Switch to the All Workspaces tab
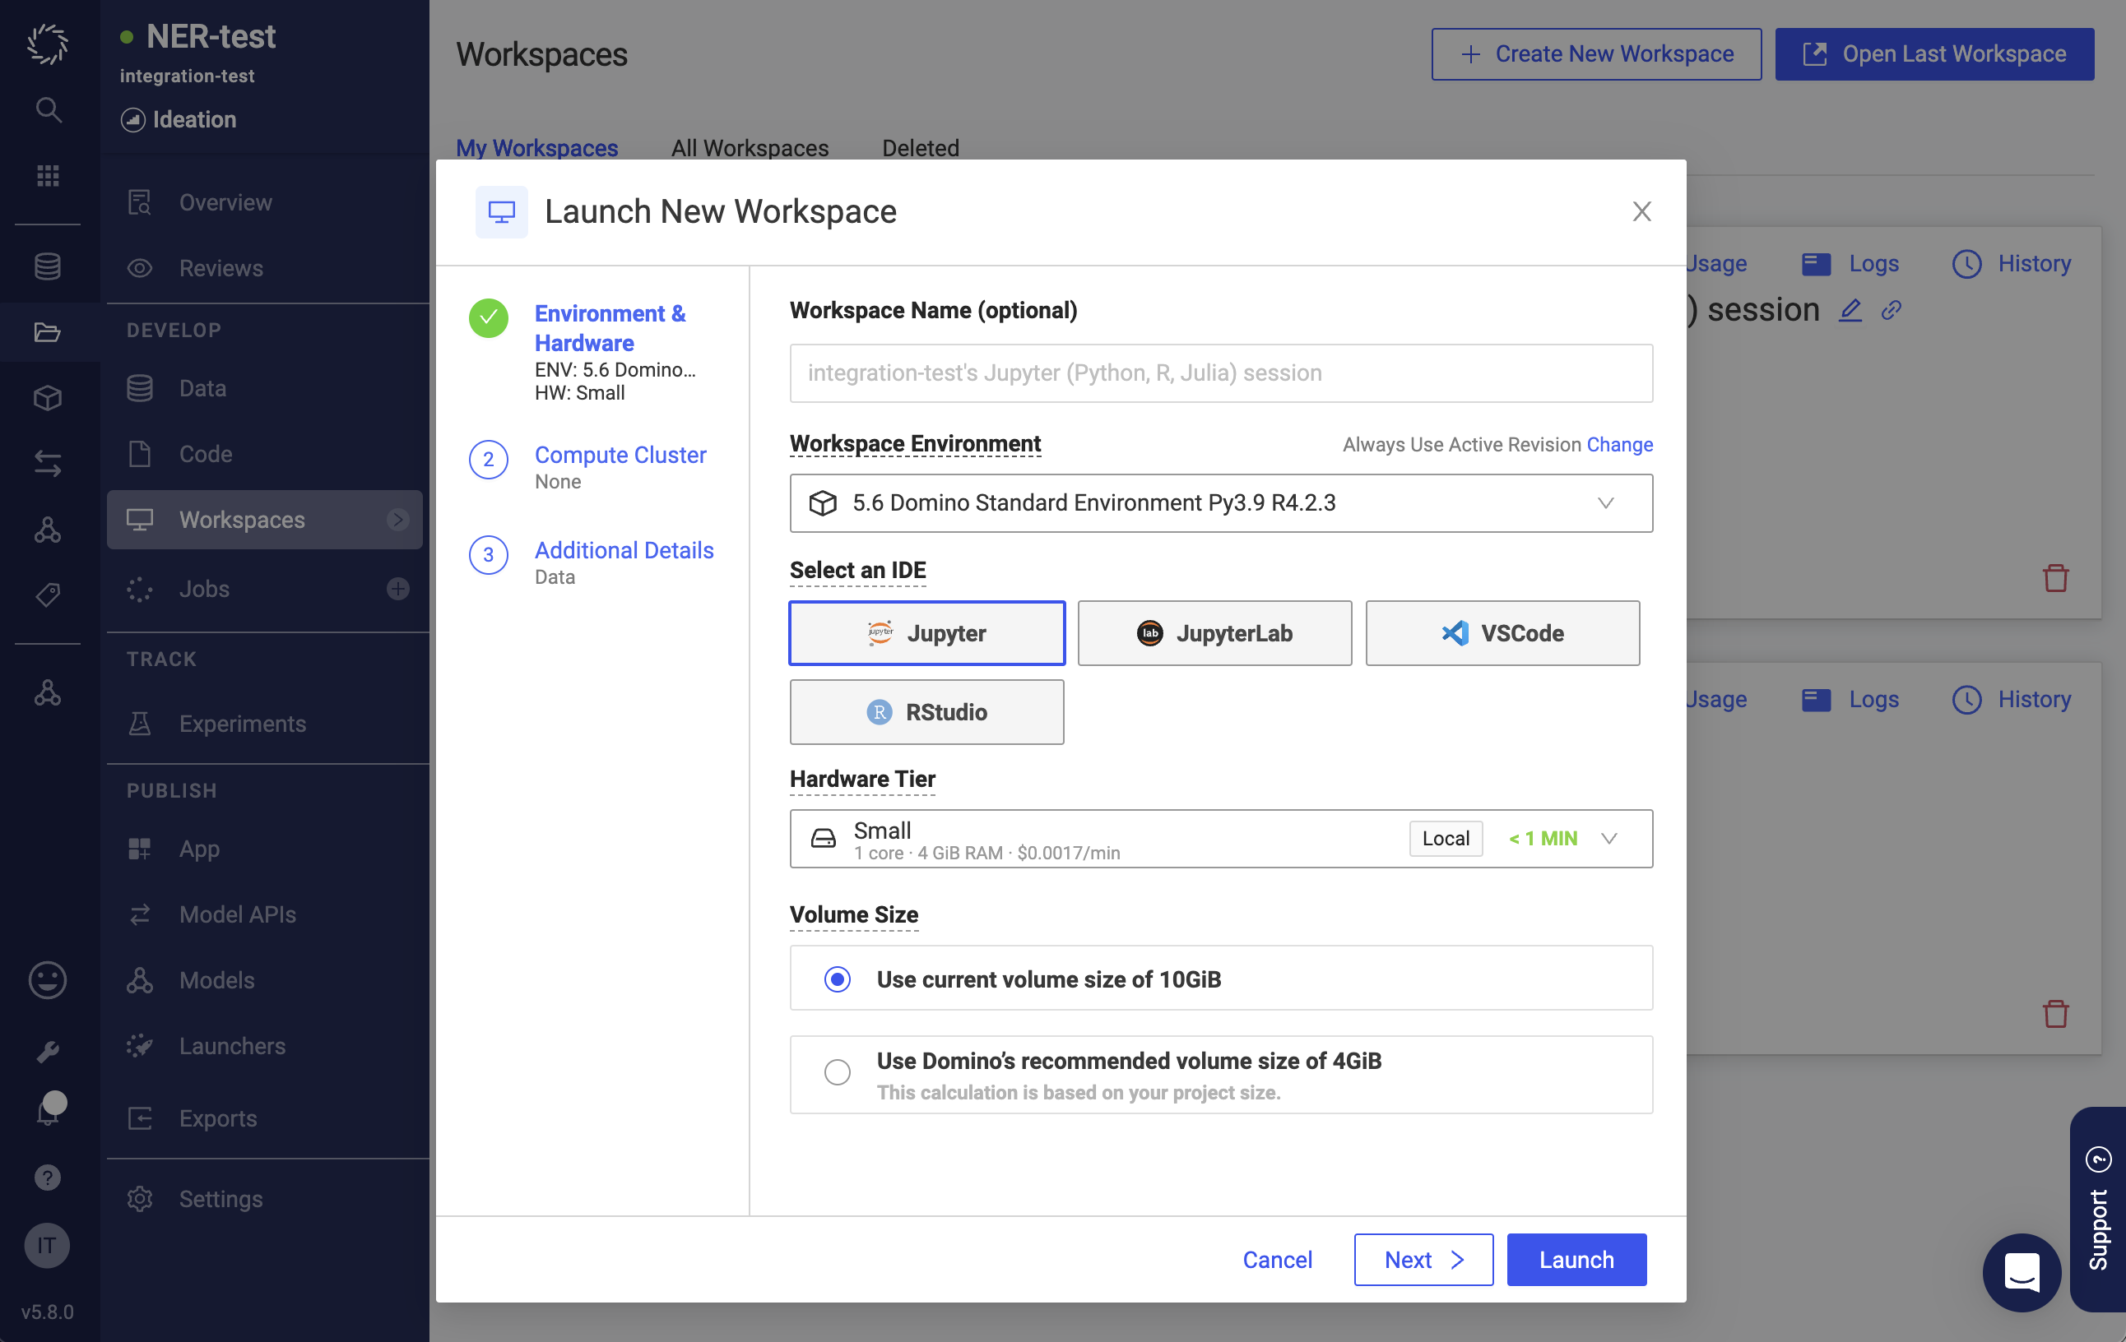The image size is (2126, 1342). click(x=750, y=147)
